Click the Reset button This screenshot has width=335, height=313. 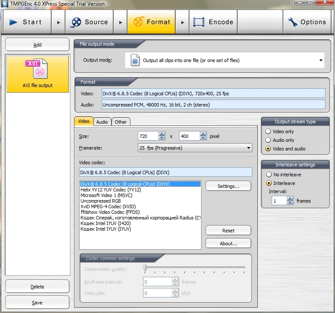click(228, 230)
